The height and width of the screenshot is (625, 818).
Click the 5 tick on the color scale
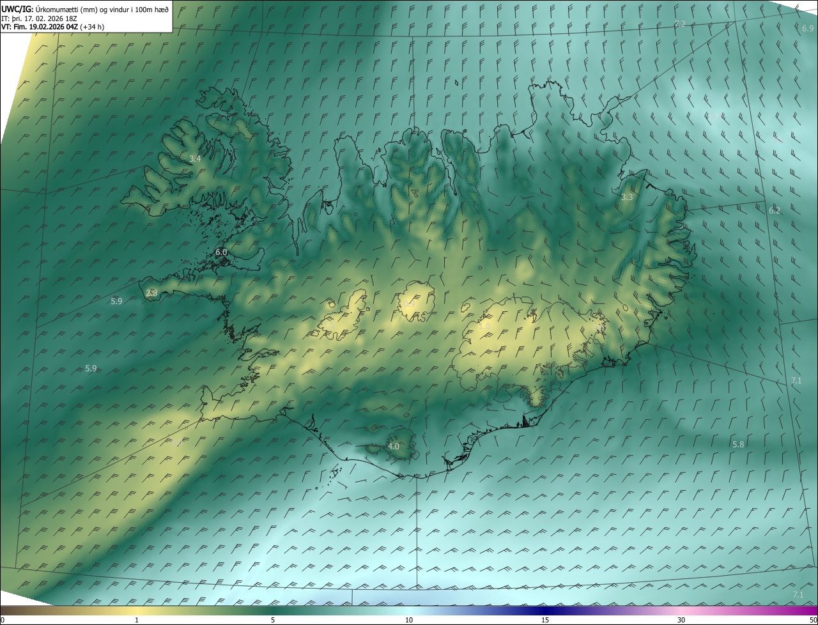pyautogui.click(x=273, y=620)
